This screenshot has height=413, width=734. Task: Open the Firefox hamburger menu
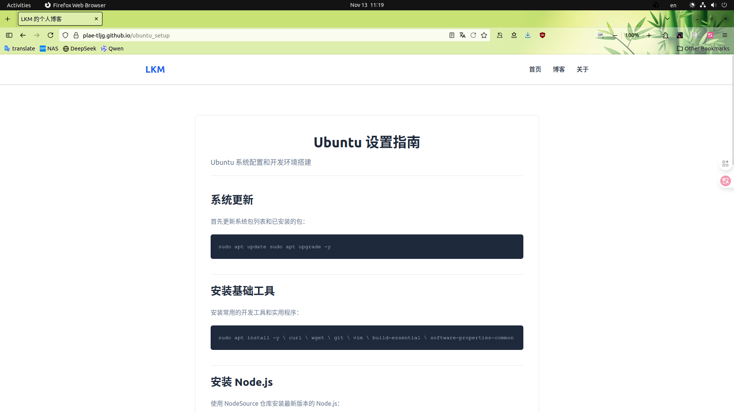point(725,35)
